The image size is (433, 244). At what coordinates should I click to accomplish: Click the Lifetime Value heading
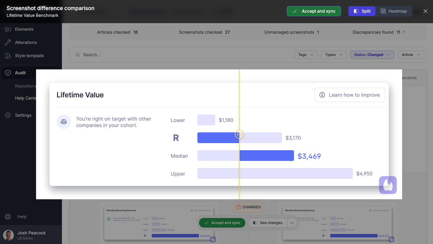80,95
